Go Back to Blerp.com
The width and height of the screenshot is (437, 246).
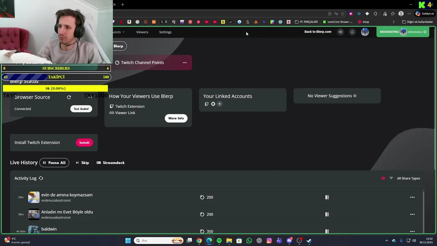[318, 32]
